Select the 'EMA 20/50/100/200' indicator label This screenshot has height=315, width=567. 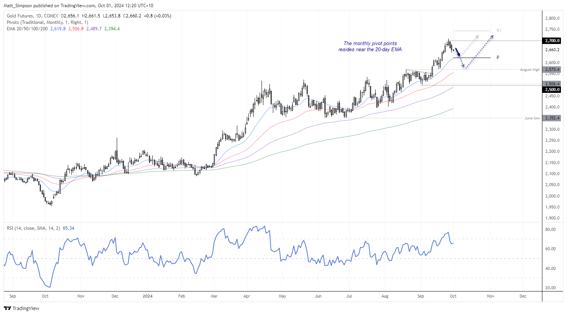point(27,29)
